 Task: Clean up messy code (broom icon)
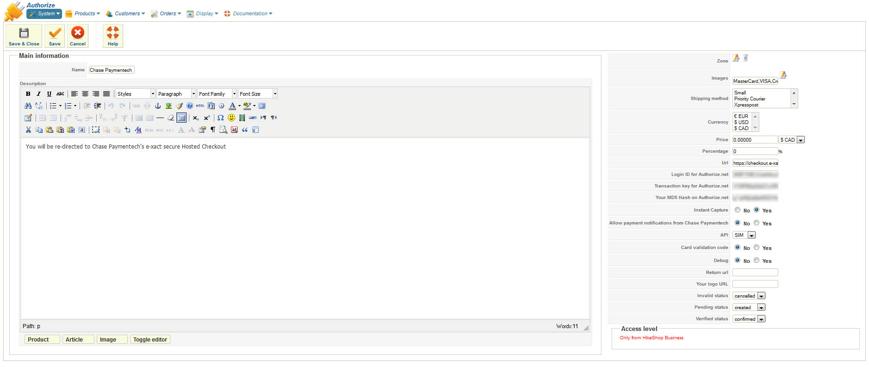coord(179,106)
